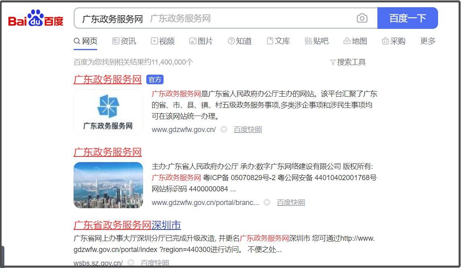Select the 贴吧 (forum) icon
This screenshot has width=461, height=268.
(308, 41)
